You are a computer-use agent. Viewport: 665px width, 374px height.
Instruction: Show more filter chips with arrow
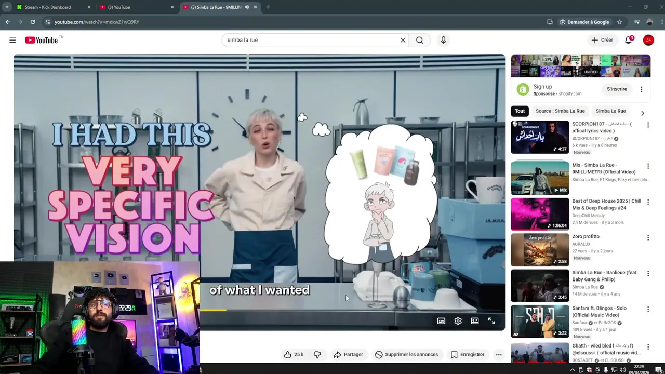pyautogui.click(x=642, y=113)
